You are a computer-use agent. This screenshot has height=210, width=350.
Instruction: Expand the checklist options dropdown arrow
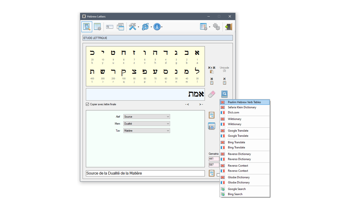tap(209, 27)
